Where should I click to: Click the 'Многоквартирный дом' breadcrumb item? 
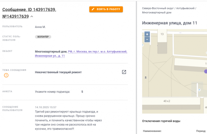156,12
